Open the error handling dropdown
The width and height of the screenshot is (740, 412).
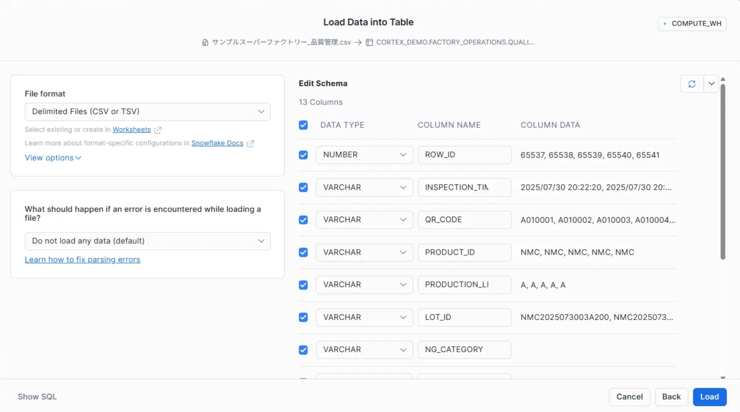pos(148,241)
